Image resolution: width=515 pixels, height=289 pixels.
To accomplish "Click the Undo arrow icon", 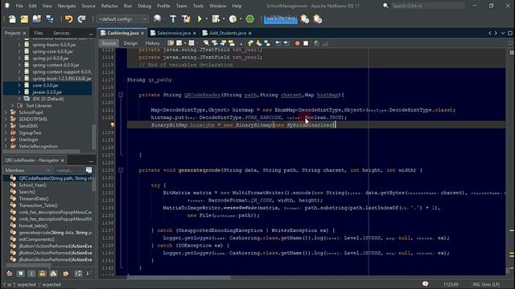I will pos(68,19).
